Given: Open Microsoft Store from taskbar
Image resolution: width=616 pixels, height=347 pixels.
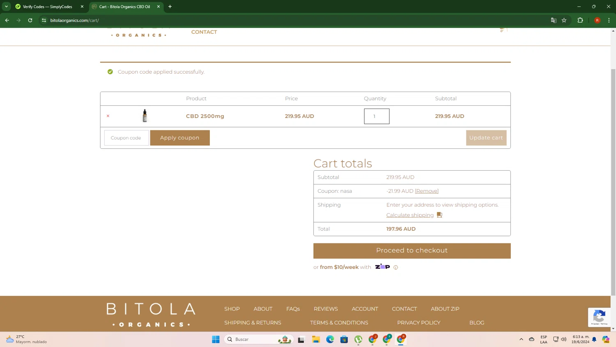Looking at the screenshot, I should click(x=344, y=339).
